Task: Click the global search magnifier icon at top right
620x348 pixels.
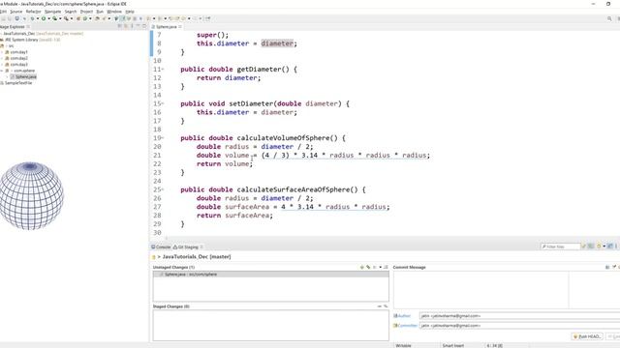Action: coord(609,18)
